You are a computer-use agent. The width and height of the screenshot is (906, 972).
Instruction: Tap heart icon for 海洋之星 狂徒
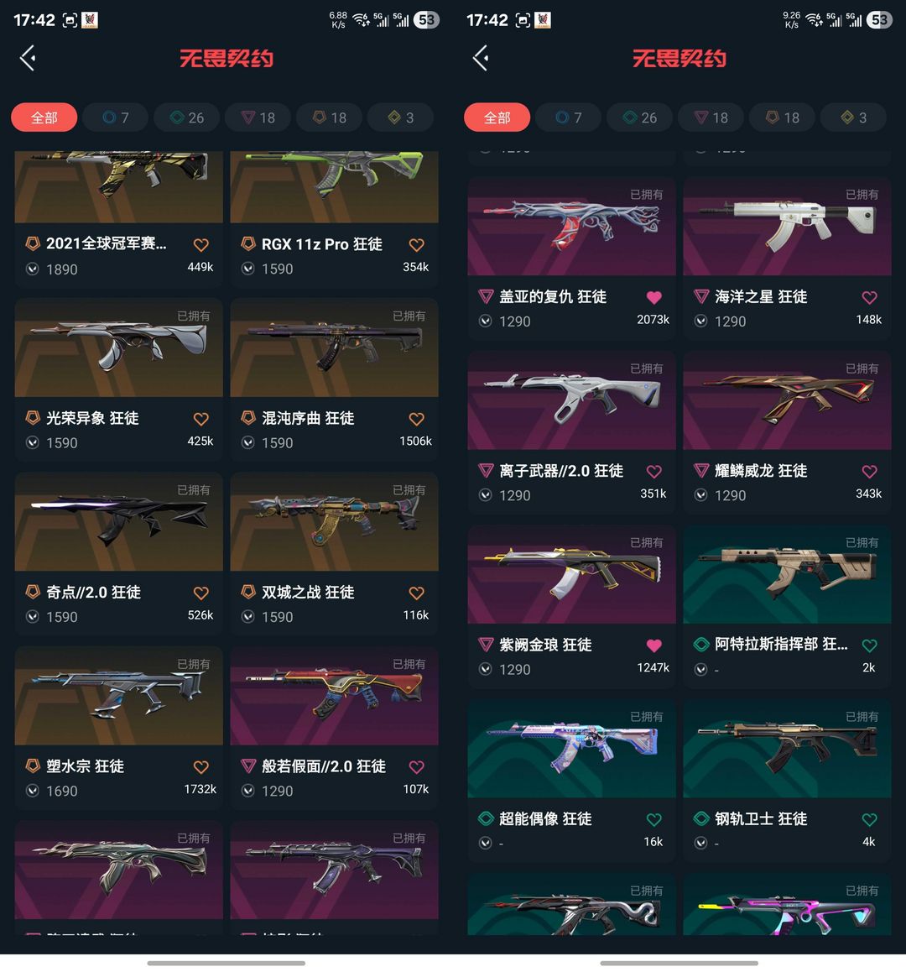tap(869, 297)
